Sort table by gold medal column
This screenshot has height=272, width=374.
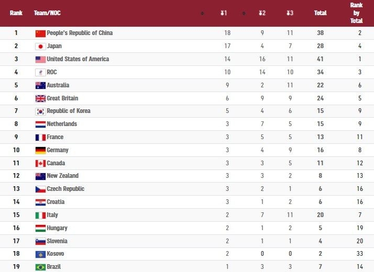[x=224, y=13]
